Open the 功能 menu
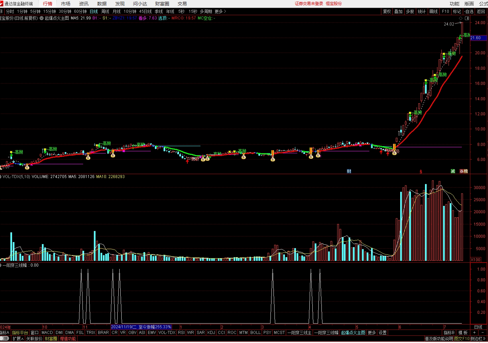This screenshot has width=488, height=343. tap(454, 4)
